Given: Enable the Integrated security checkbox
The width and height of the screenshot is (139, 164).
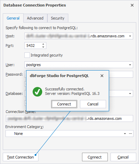Looking at the screenshot, I should click(27, 55).
